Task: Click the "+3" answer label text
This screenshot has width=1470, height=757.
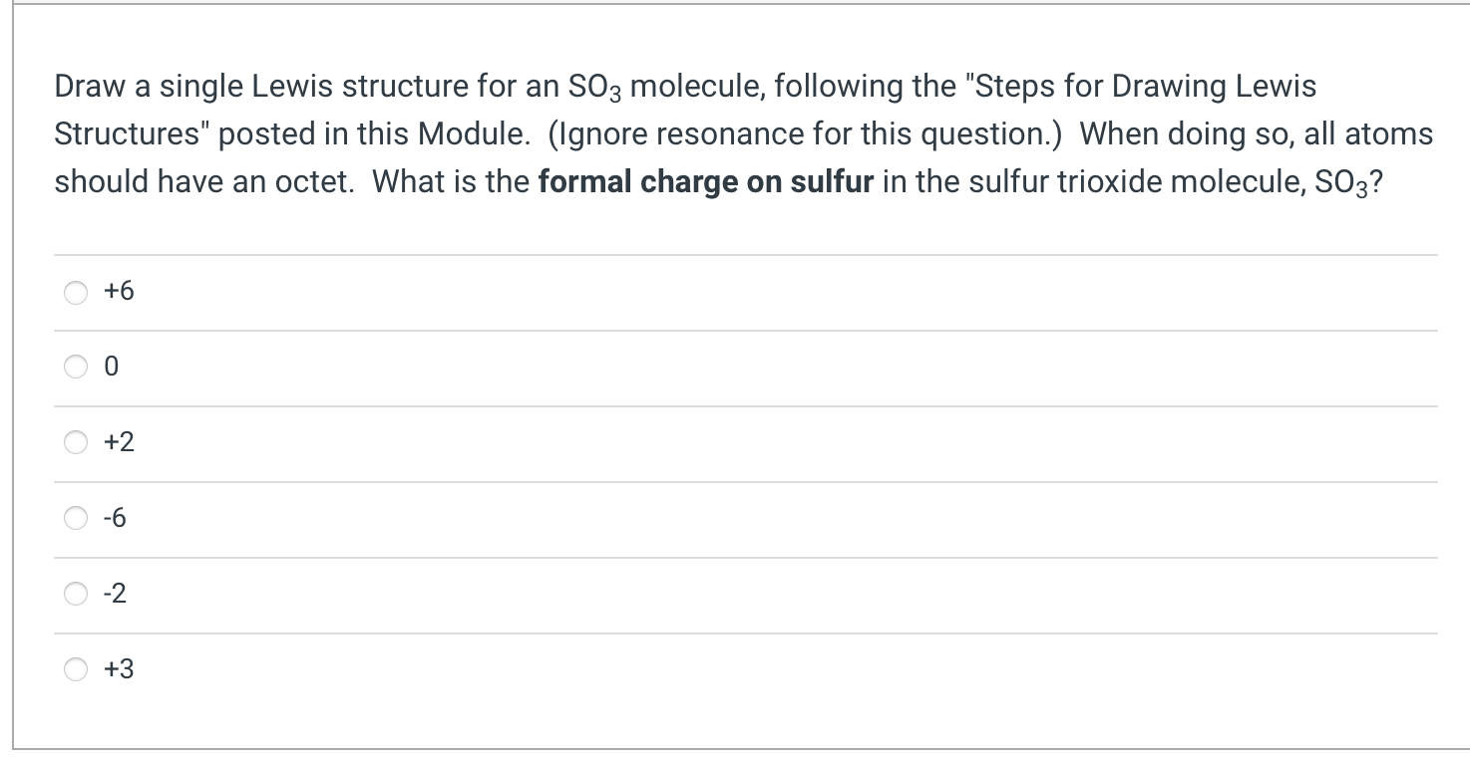Action: pyautogui.click(x=119, y=669)
